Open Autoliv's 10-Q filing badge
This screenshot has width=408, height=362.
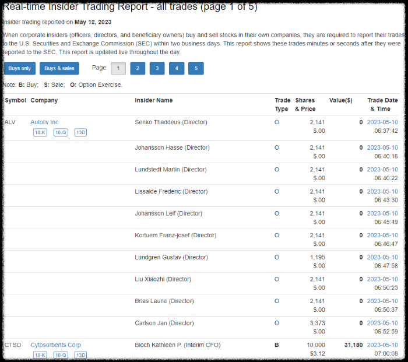click(x=61, y=132)
